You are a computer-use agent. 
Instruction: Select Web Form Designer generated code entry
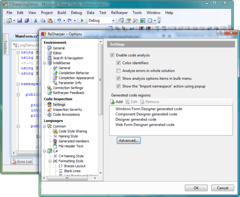pyautogui.click(x=145, y=125)
